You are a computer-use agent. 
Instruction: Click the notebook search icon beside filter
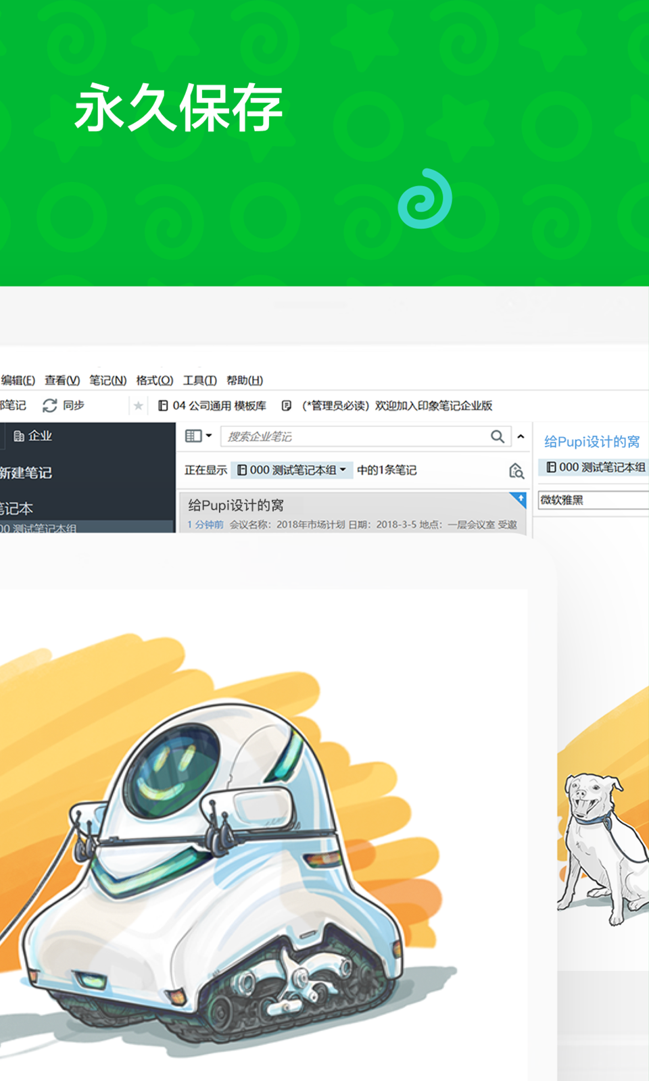coord(516,471)
